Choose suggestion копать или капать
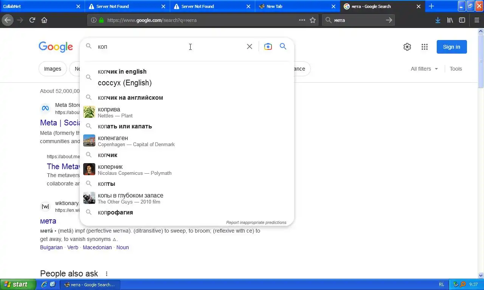The image size is (484, 290). coord(187,126)
